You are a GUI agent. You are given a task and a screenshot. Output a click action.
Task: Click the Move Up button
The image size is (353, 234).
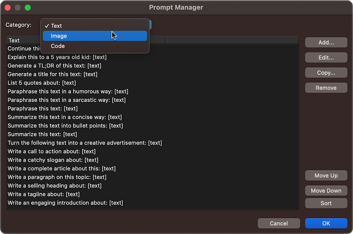[x=326, y=176]
